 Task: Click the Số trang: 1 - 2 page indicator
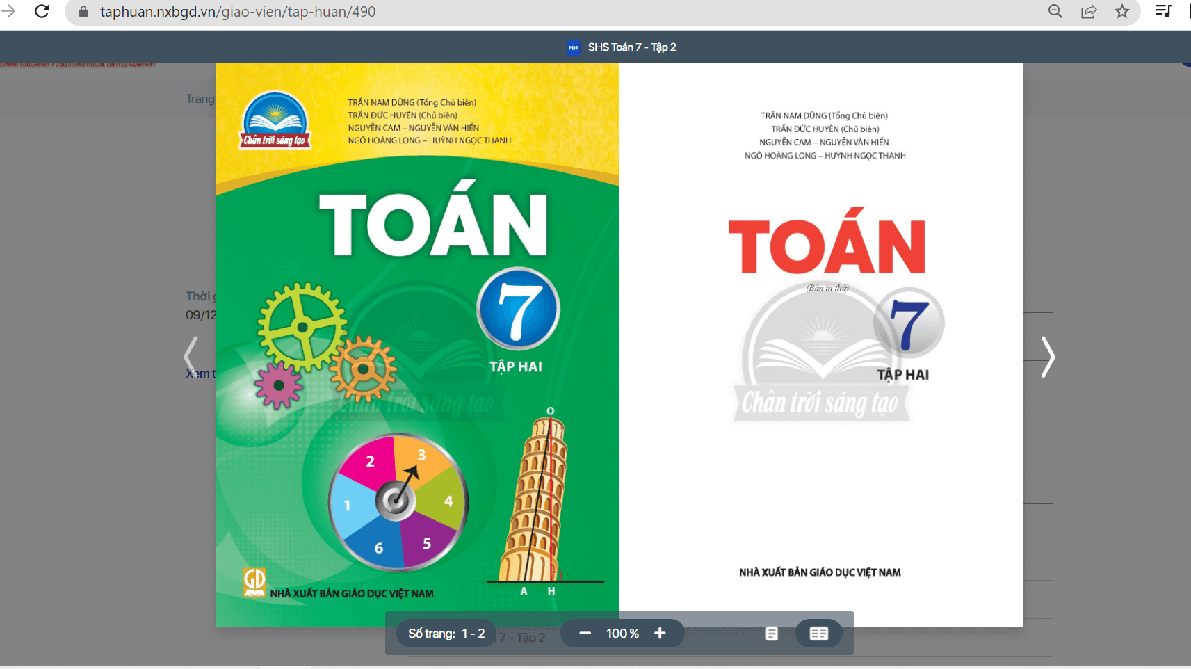pos(446,634)
